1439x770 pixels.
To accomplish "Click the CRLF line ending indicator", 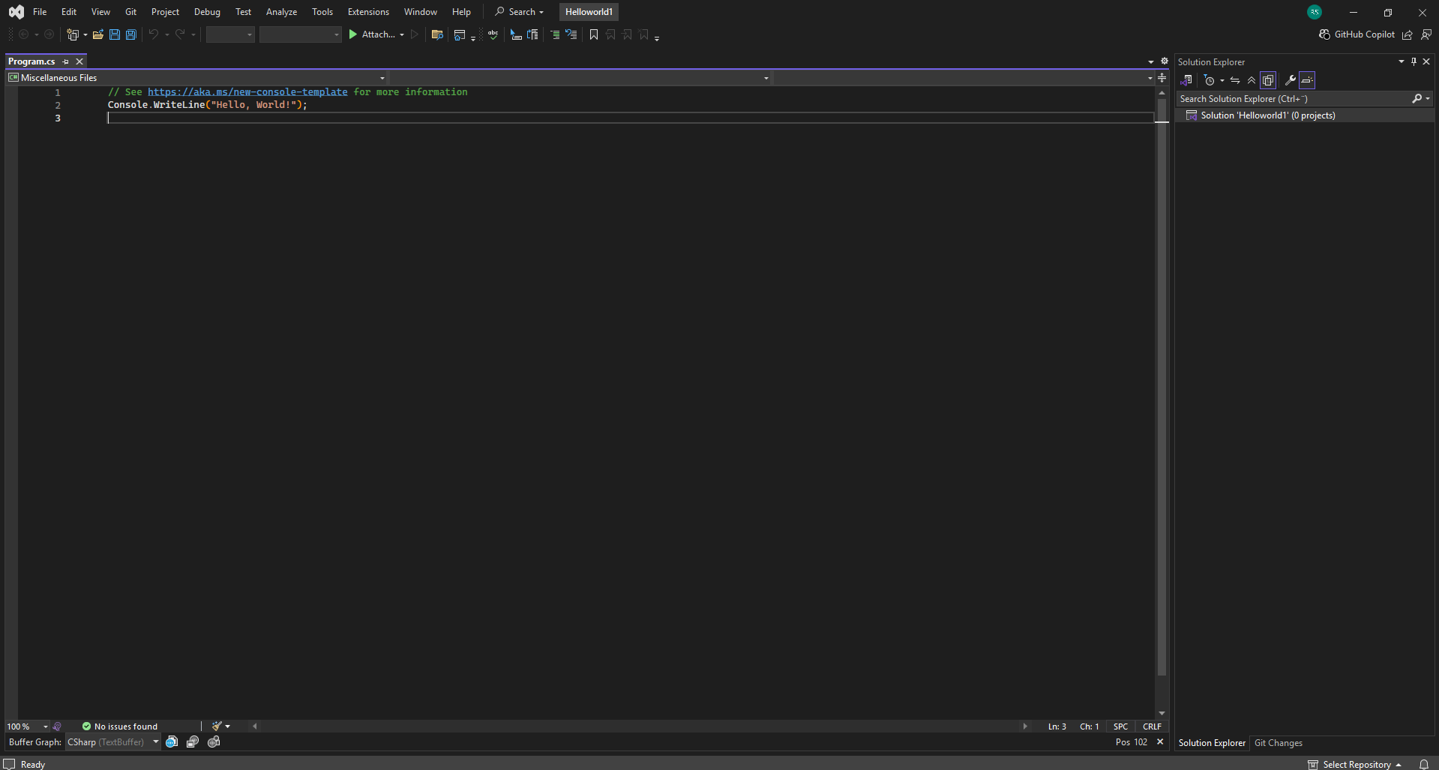I will pyautogui.click(x=1152, y=727).
